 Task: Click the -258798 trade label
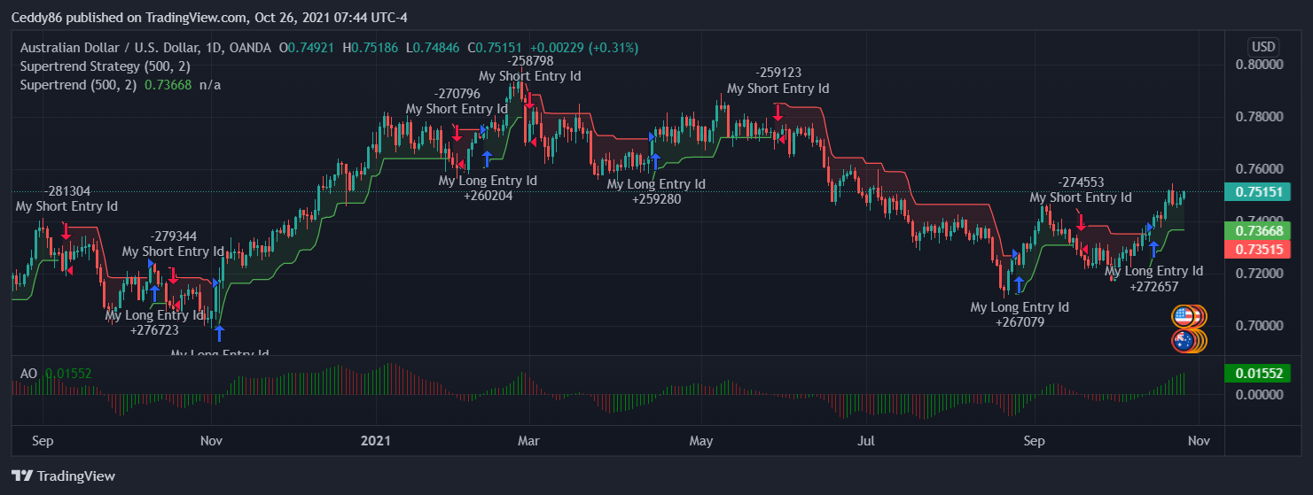530,61
